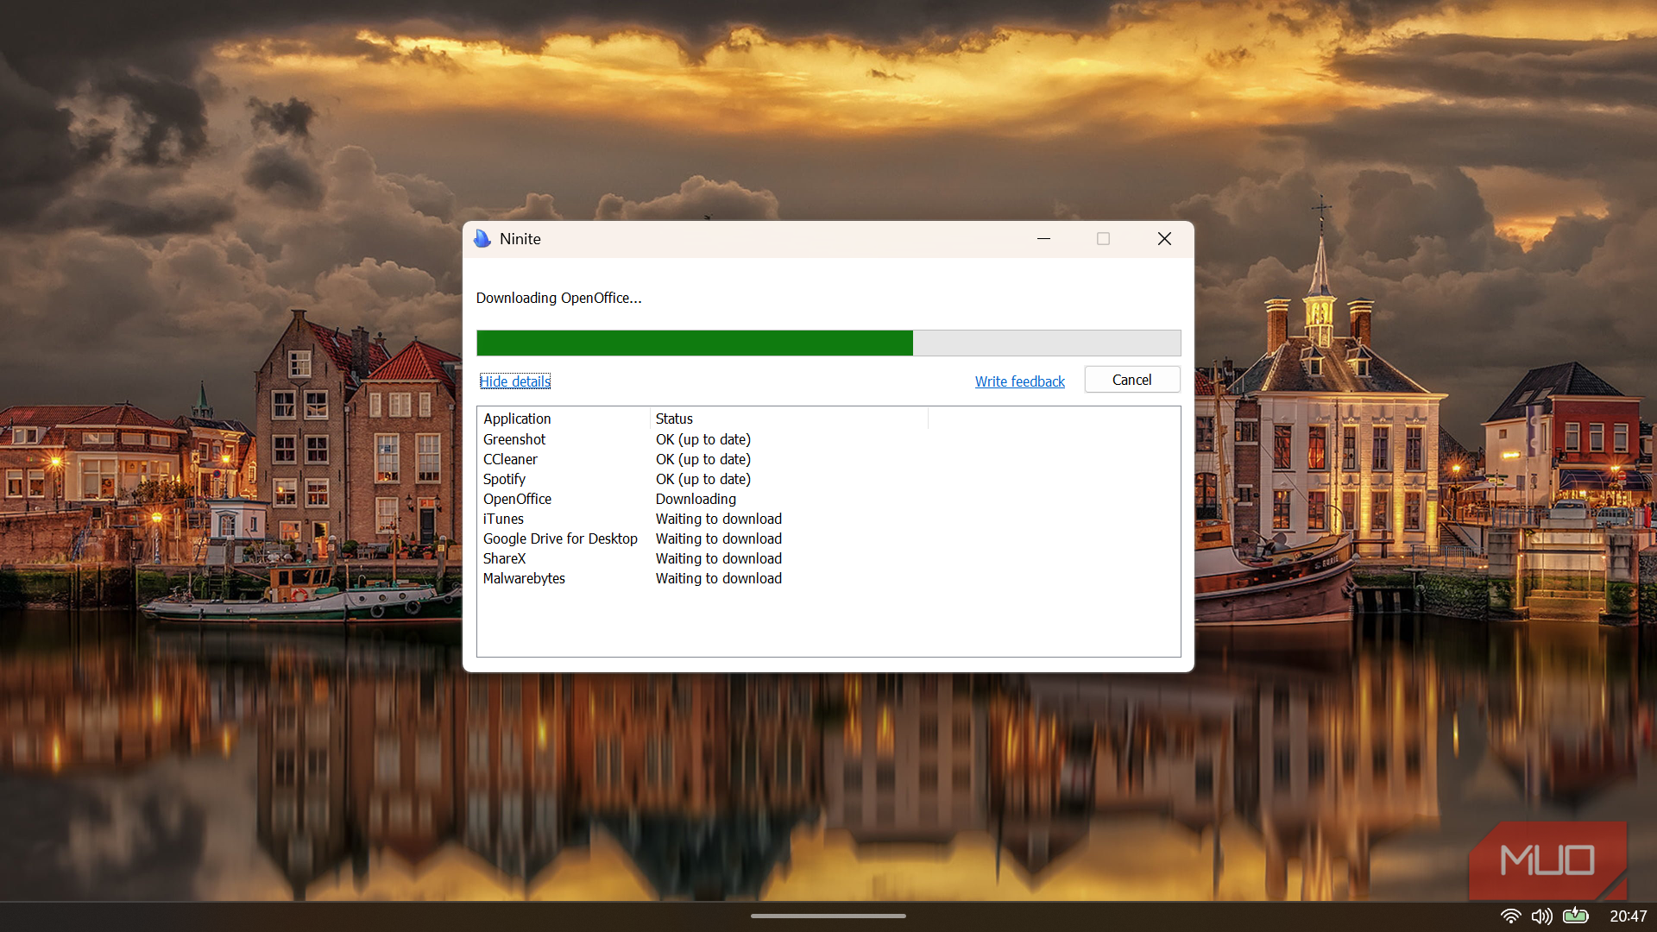Select the Spotify row
Image resolution: width=1657 pixels, height=932 pixels.
click(x=704, y=479)
